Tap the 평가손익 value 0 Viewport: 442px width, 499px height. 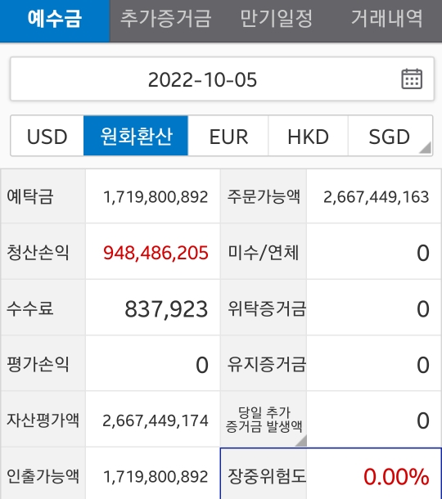(202, 365)
